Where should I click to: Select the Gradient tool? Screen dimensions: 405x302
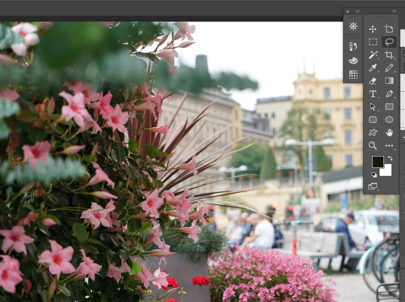(389, 81)
